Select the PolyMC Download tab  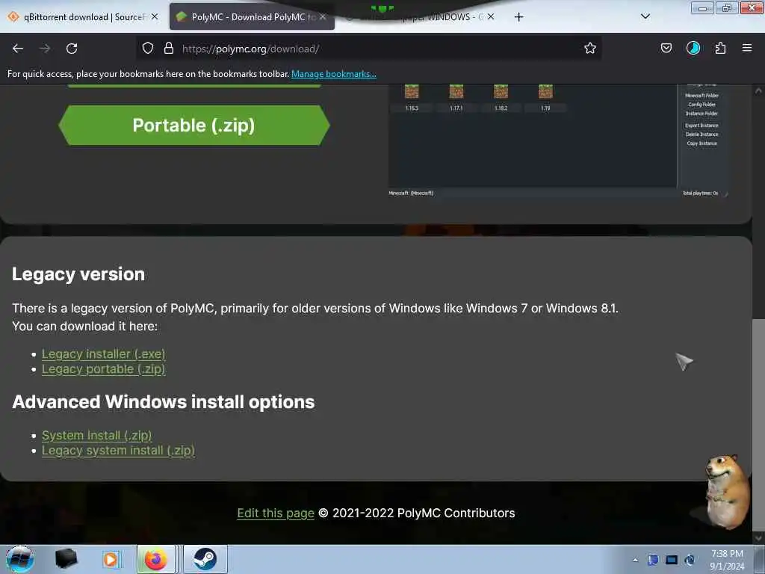tap(252, 17)
